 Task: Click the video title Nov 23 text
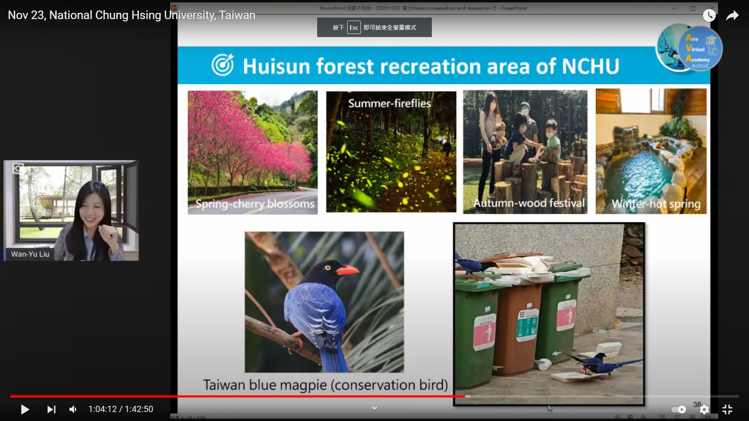pos(131,15)
